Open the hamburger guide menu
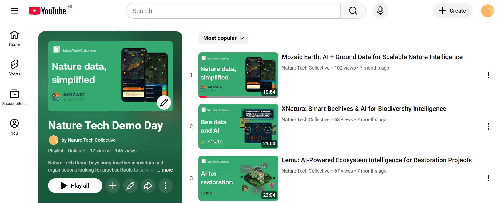This screenshot has width=502, height=203. tap(14, 11)
